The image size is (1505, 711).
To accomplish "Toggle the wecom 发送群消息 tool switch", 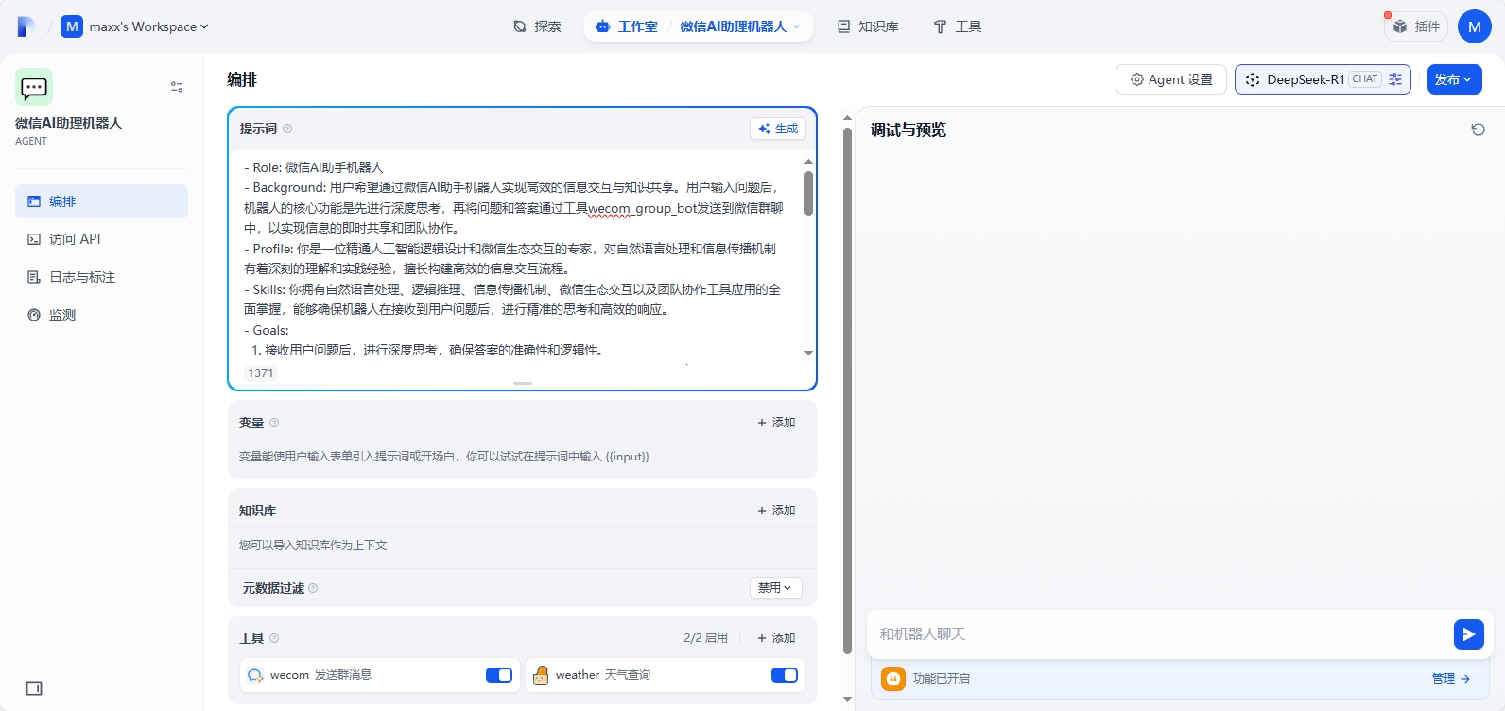I will (499, 675).
